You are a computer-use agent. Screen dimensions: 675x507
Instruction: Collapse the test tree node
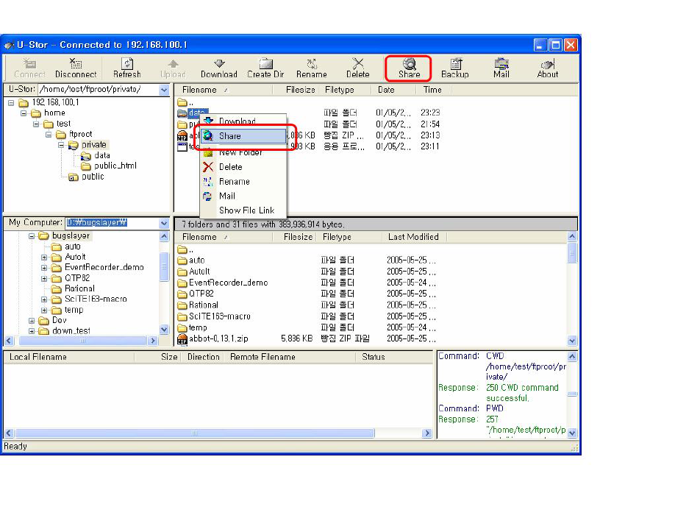36,124
